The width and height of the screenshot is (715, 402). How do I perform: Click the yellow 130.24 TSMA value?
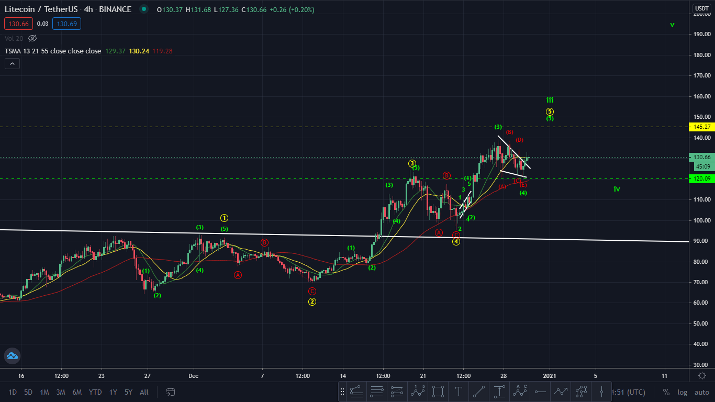pos(139,51)
